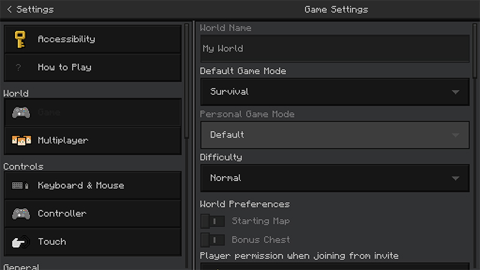This screenshot has height=270, width=480.
Task: Click the back arrow next to Settings
Action: [x=9, y=10]
